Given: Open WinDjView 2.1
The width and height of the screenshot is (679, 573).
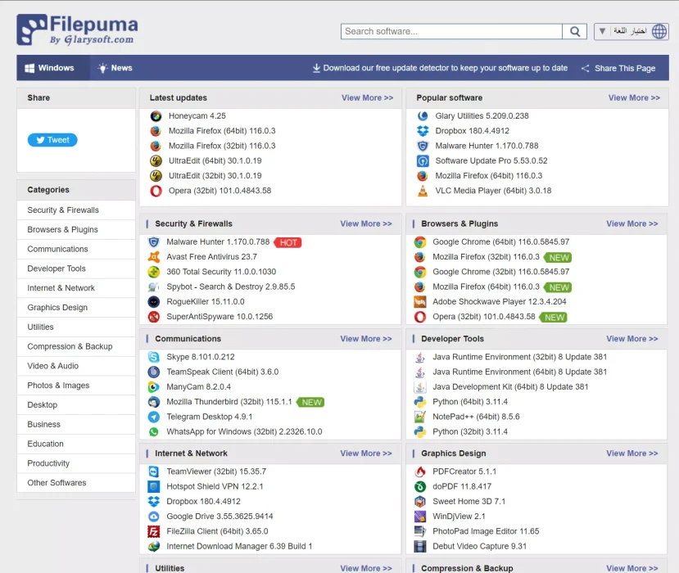Looking at the screenshot, I should (x=459, y=517).
